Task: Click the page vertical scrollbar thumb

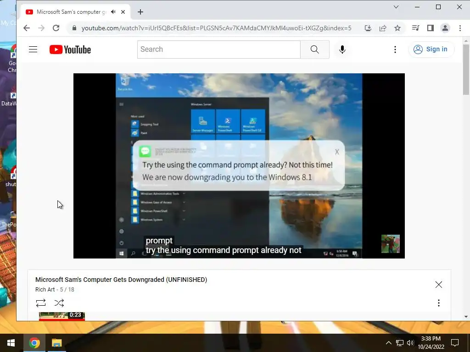Action: click(x=466, y=70)
